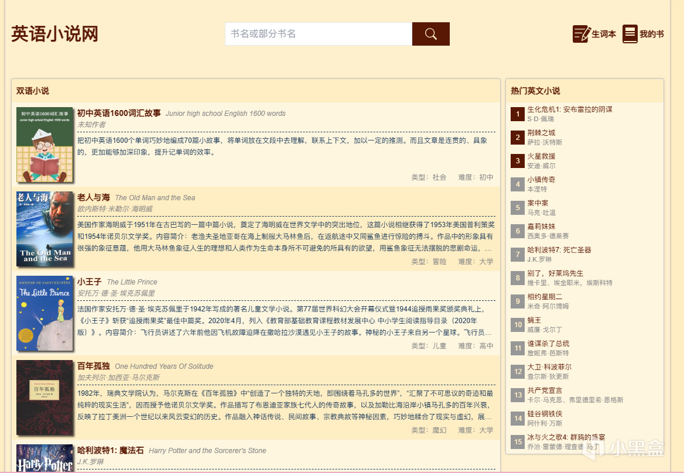
Task: Open 哈利波特1: 魔法石 title link
Action: (x=110, y=450)
